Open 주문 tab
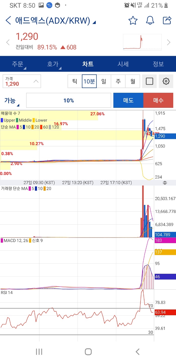The width and height of the screenshot is (176, 362). click(18, 64)
